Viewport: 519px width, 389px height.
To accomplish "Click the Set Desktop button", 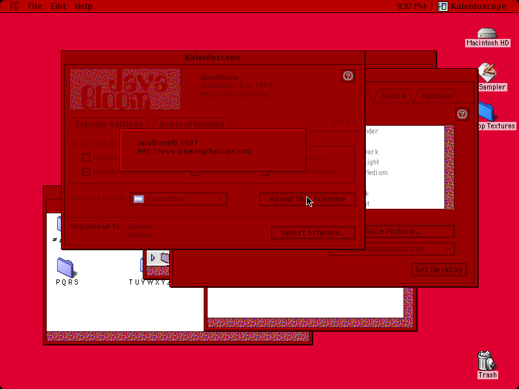I will click(x=439, y=270).
